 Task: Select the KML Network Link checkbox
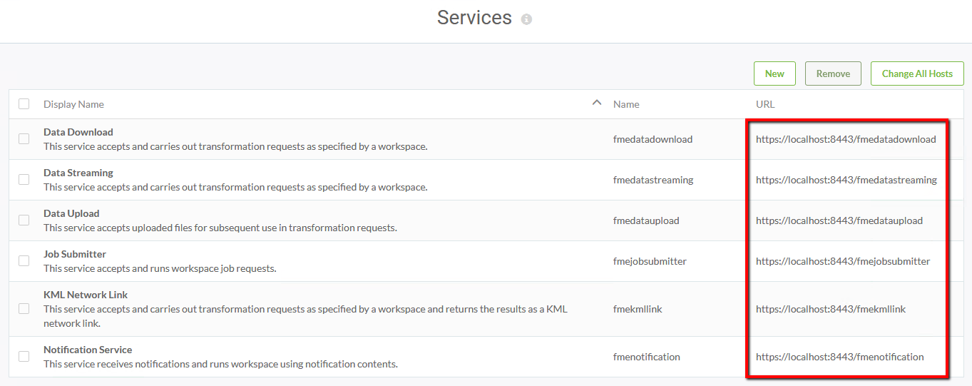24,309
